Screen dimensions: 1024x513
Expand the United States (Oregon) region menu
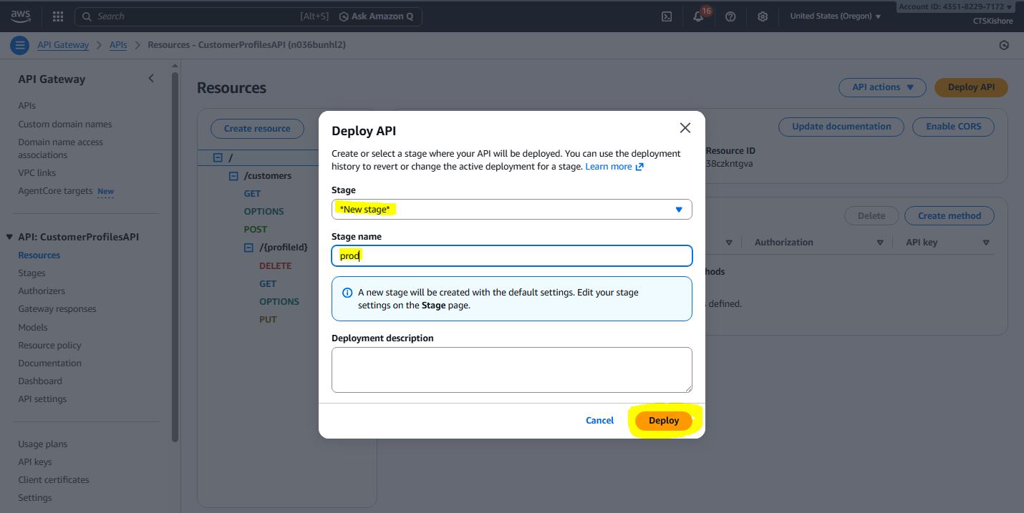(x=835, y=16)
